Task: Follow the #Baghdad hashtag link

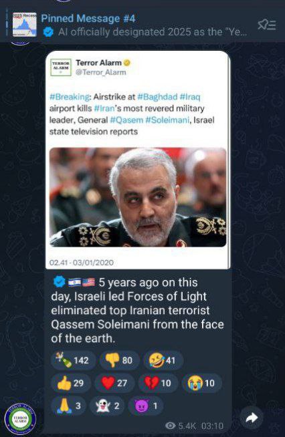Action: 157,97
